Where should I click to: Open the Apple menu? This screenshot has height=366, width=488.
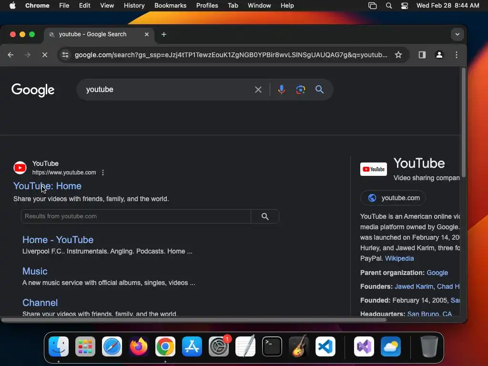(x=12, y=5)
